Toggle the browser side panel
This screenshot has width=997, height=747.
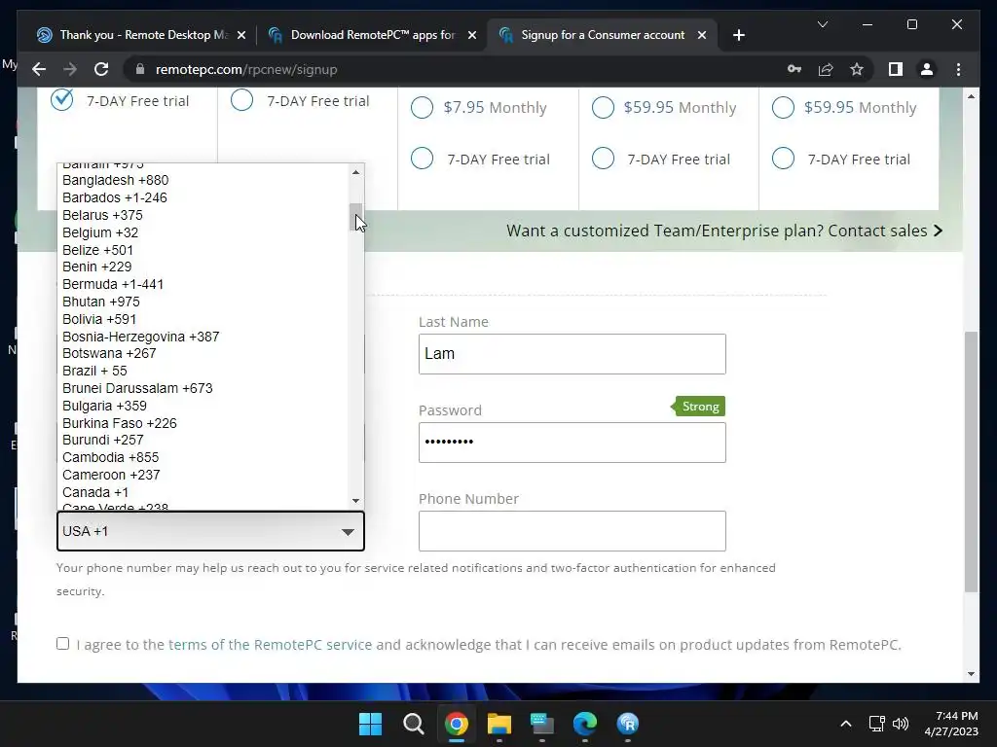pos(896,69)
